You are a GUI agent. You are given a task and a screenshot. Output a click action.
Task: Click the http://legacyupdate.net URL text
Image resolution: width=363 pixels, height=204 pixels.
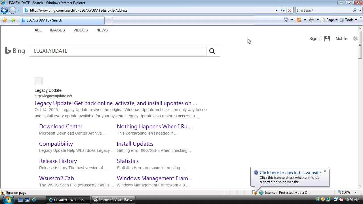pyautogui.click(x=53, y=96)
